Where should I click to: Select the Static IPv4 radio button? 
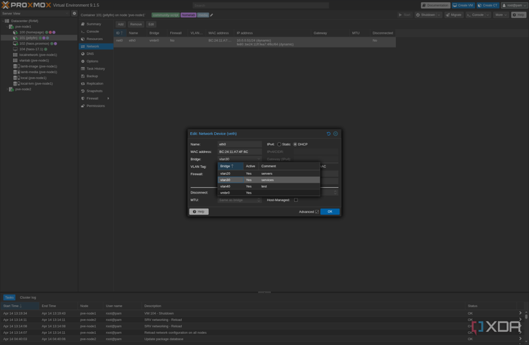[x=279, y=145]
